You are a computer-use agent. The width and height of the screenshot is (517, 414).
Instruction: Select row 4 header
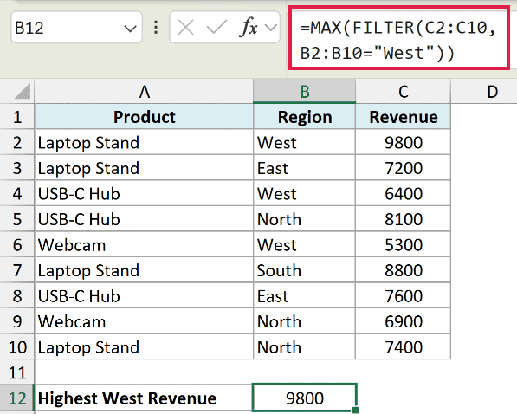click(17, 193)
